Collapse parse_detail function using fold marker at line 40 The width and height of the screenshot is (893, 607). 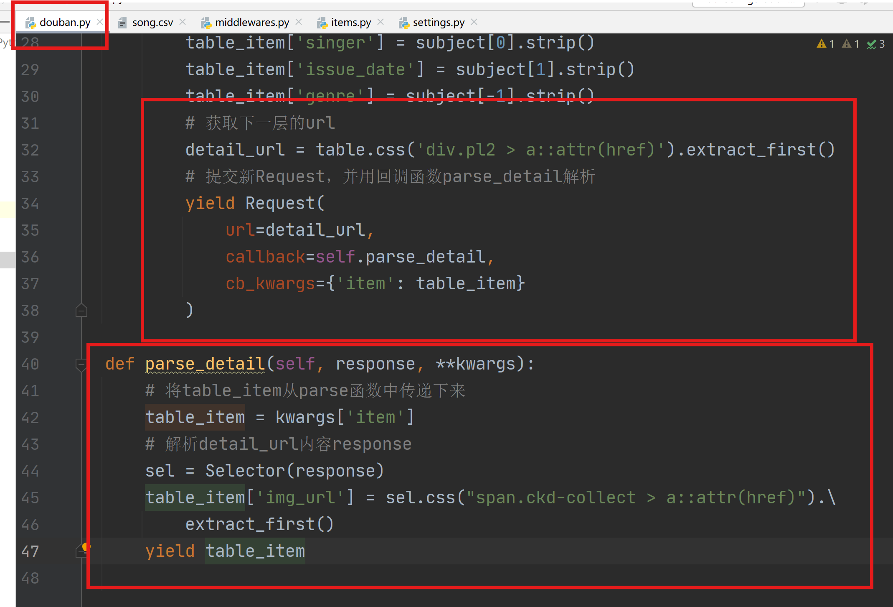coord(81,364)
